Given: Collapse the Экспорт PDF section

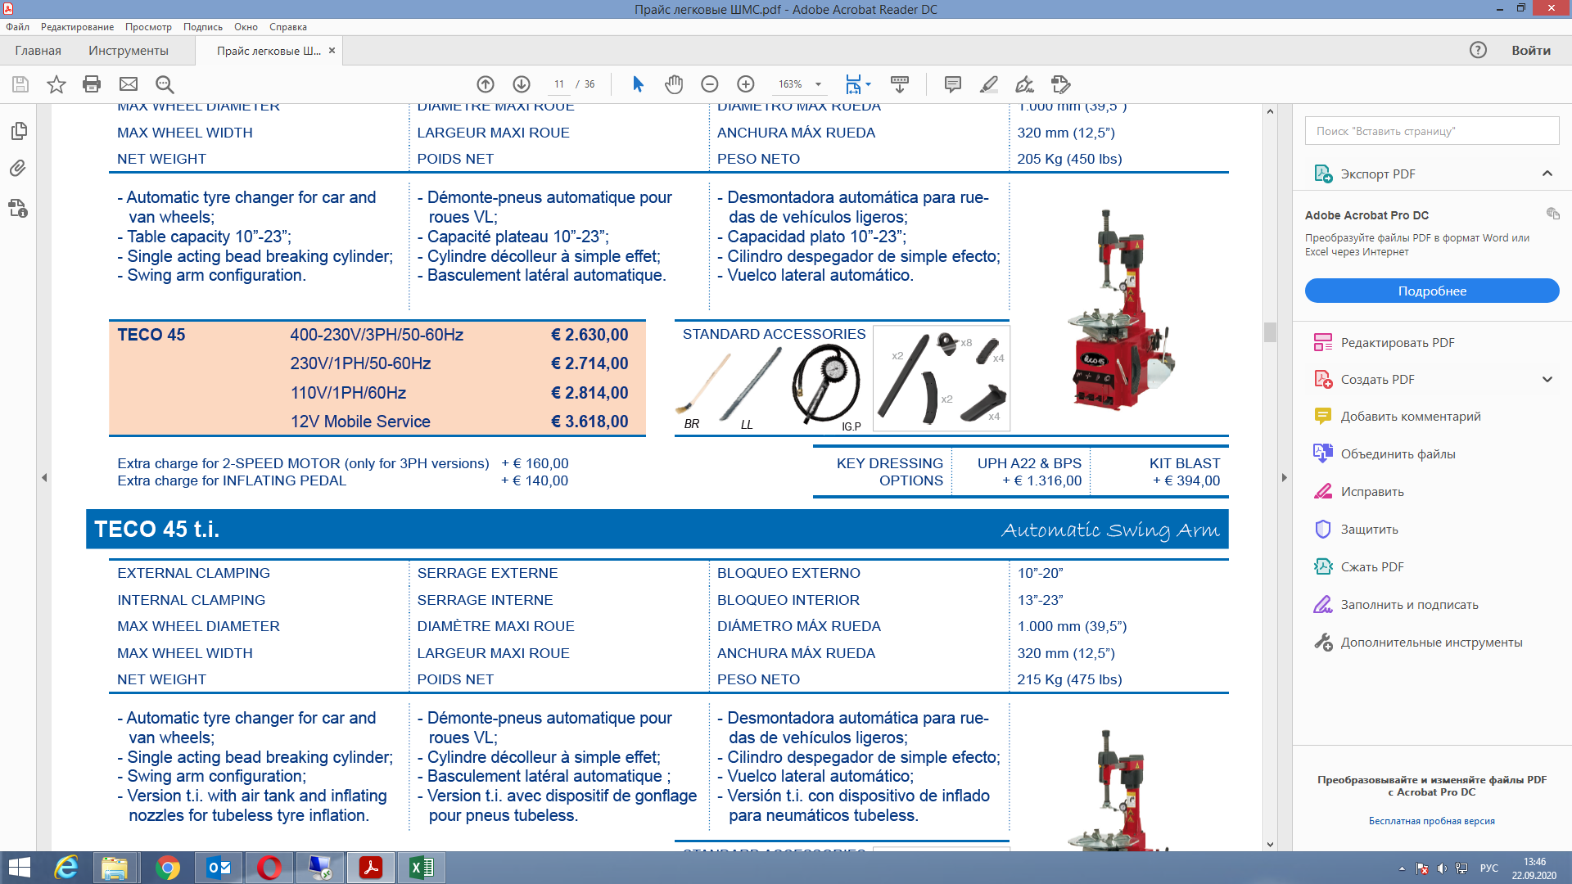Looking at the screenshot, I should (1547, 174).
